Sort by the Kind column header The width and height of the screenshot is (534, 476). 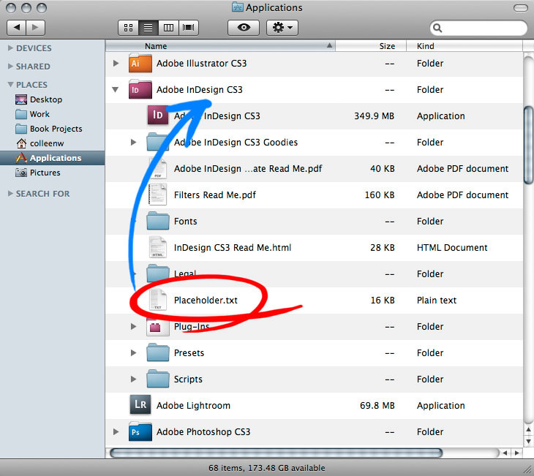tap(465, 46)
